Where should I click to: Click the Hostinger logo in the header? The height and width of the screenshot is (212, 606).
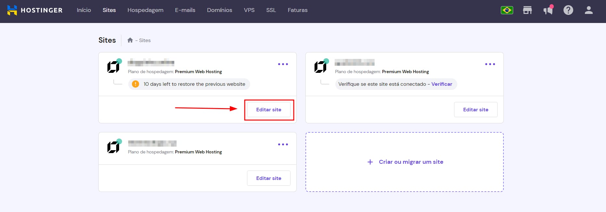[x=35, y=10]
